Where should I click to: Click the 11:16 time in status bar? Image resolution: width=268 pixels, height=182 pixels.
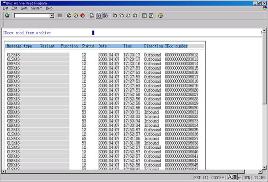[259, 177]
